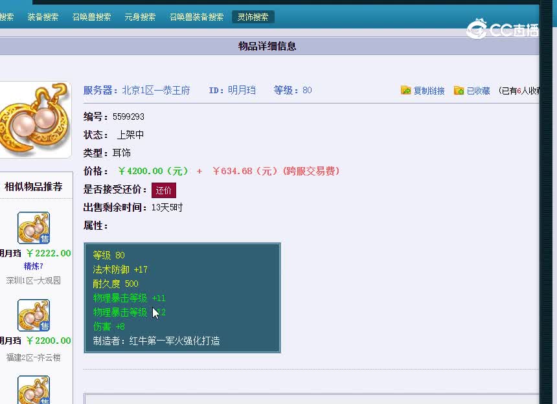This screenshot has height=404, width=557.
Task: Click the 精炼7 label
Action: tap(34, 266)
